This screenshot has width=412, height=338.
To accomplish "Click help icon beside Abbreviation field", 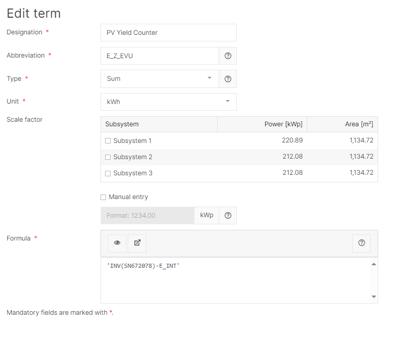I will (228, 56).
